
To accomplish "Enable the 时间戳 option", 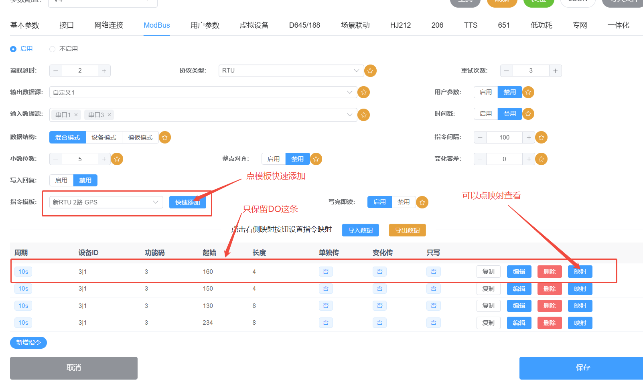I will pyautogui.click(x=485, y=114).
